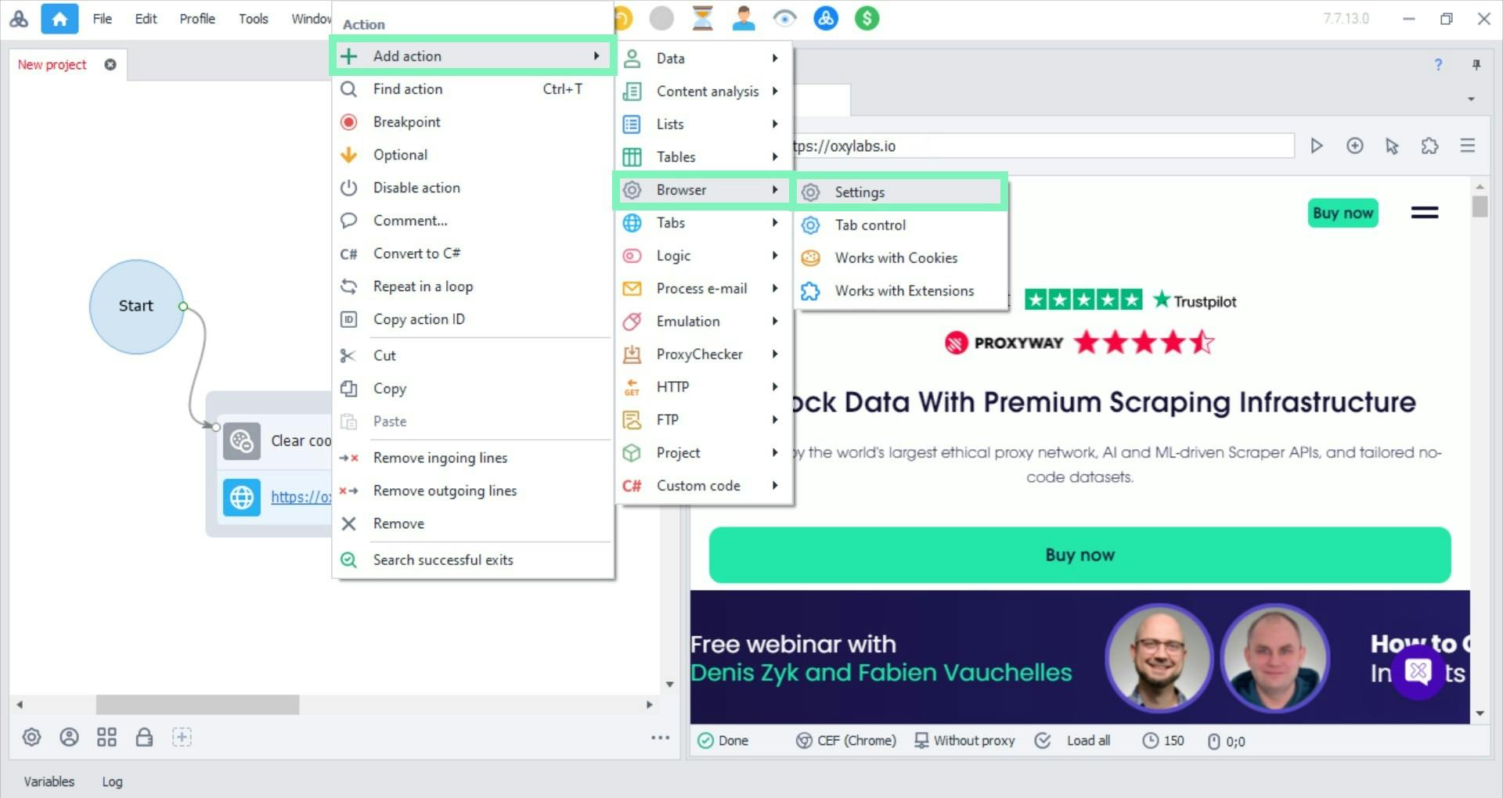Select the Works with Cookies action

point(896,257)
